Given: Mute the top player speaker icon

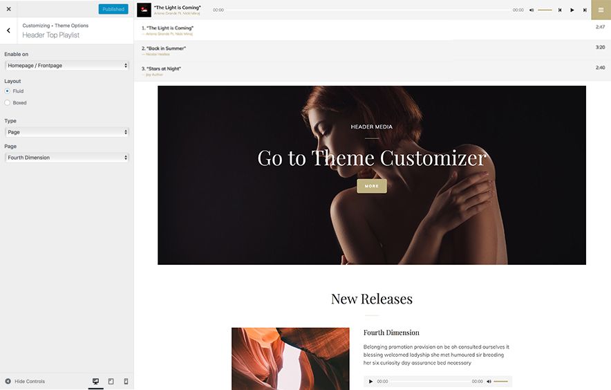Looking at the screenshot, I should tap(532, 10).
